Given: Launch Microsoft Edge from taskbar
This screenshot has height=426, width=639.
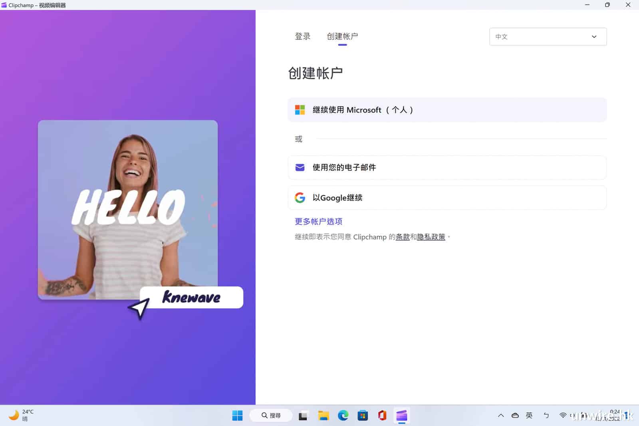Looking at the screenshot, I should pos(343,416).
